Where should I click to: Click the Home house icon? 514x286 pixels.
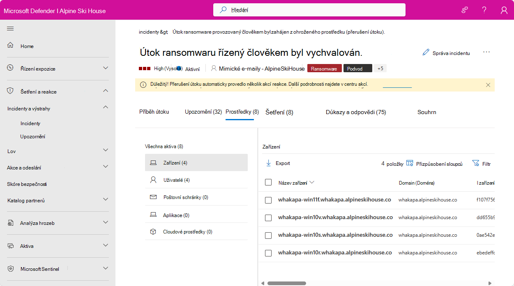pos(11,46)
